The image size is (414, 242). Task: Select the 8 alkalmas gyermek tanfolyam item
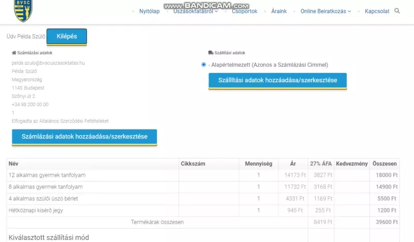point(46,187)
